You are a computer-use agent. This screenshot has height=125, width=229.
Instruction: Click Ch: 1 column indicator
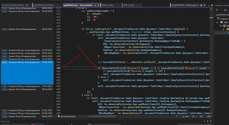[x=194, y=117]
